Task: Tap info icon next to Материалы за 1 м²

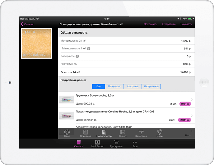Action: 89,48
